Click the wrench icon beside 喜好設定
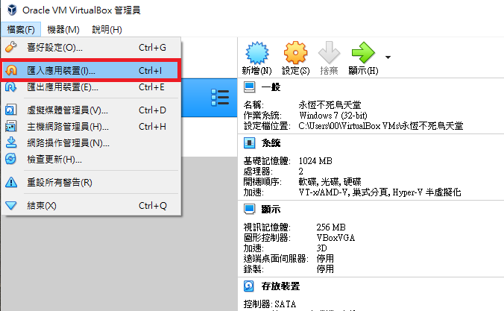Image resolution: width=504 pixels, height=311 pixels. click(11, 47)
